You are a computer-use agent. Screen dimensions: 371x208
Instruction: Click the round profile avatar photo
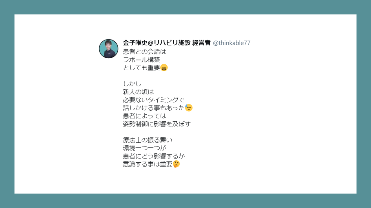109,49
